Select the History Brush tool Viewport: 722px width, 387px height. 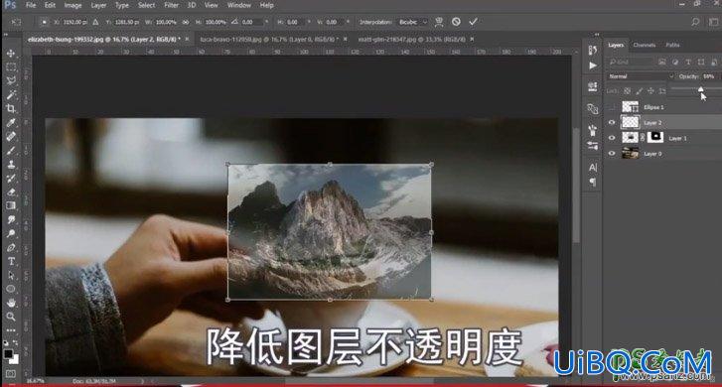tap(11, 178)
